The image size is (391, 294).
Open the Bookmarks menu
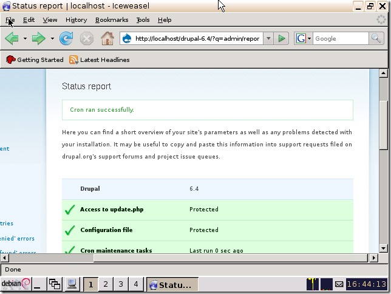[112, 19]
